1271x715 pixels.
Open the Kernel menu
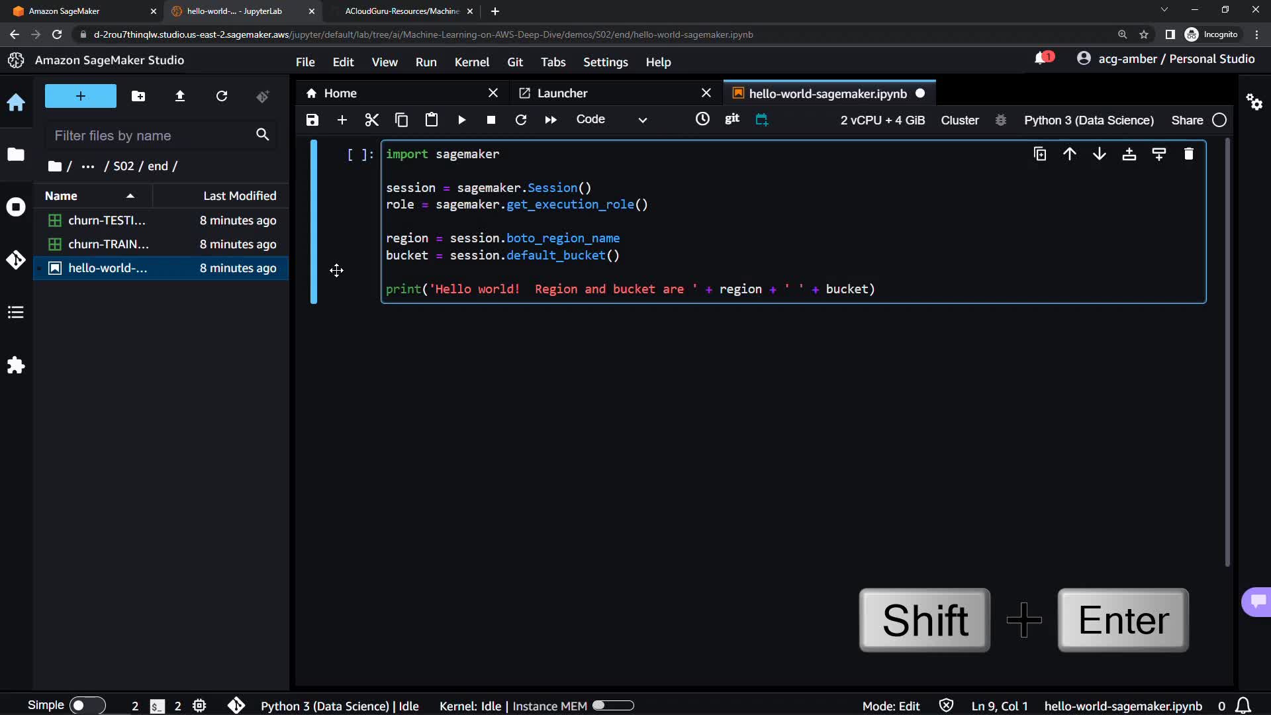coord(471,62)
